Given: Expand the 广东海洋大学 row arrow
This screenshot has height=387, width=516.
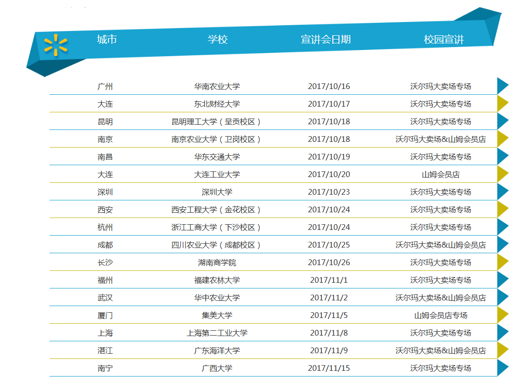Looking at the screenshot, I should click(502, 350).
